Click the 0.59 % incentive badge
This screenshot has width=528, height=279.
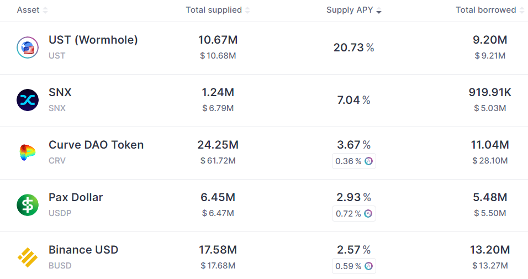(x=354, y=266)
